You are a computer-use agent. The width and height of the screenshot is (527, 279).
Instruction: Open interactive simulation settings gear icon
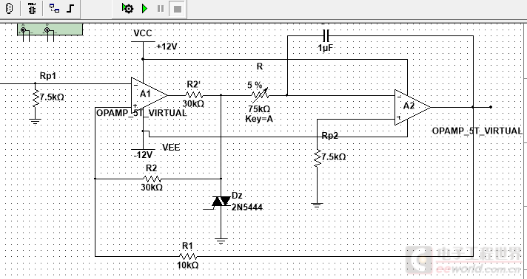(128, 8)
